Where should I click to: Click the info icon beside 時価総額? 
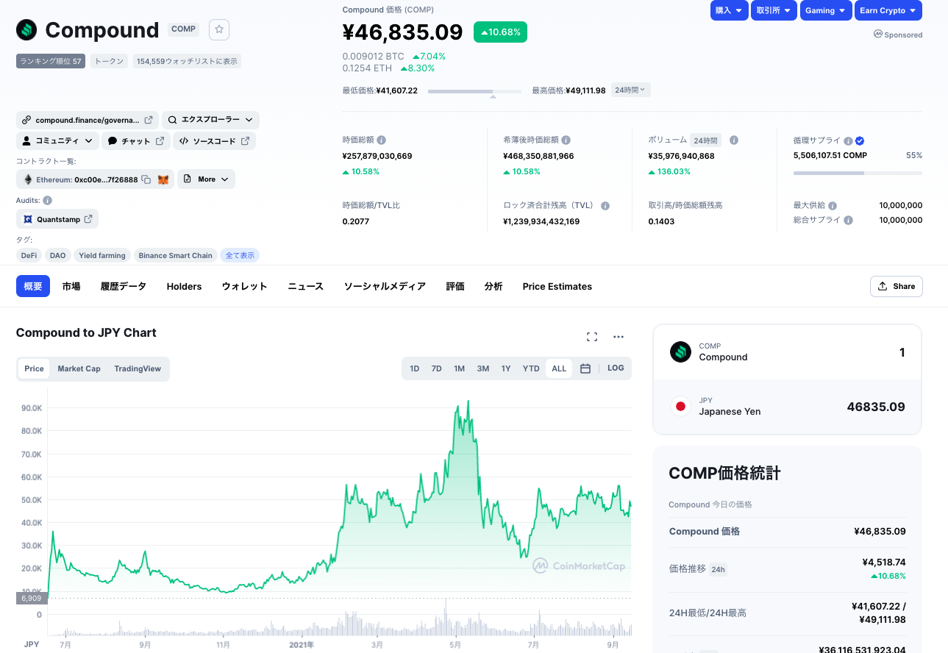[382, 140]
